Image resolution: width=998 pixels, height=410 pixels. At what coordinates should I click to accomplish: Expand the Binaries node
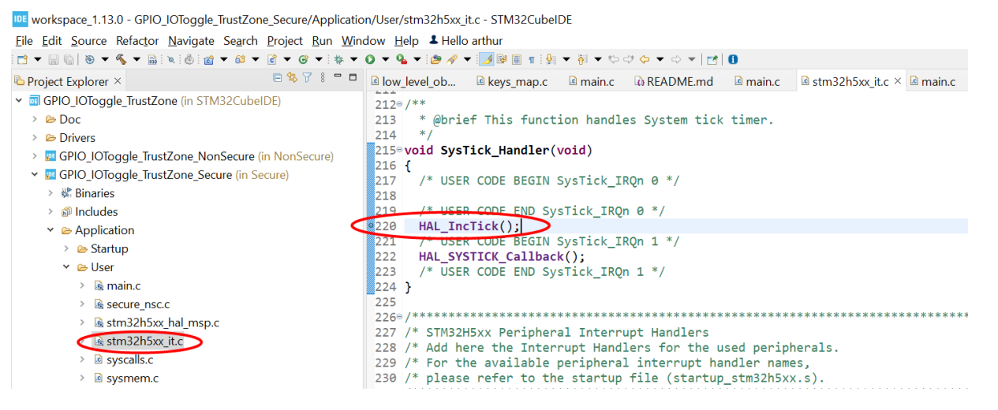pos(50,193)
